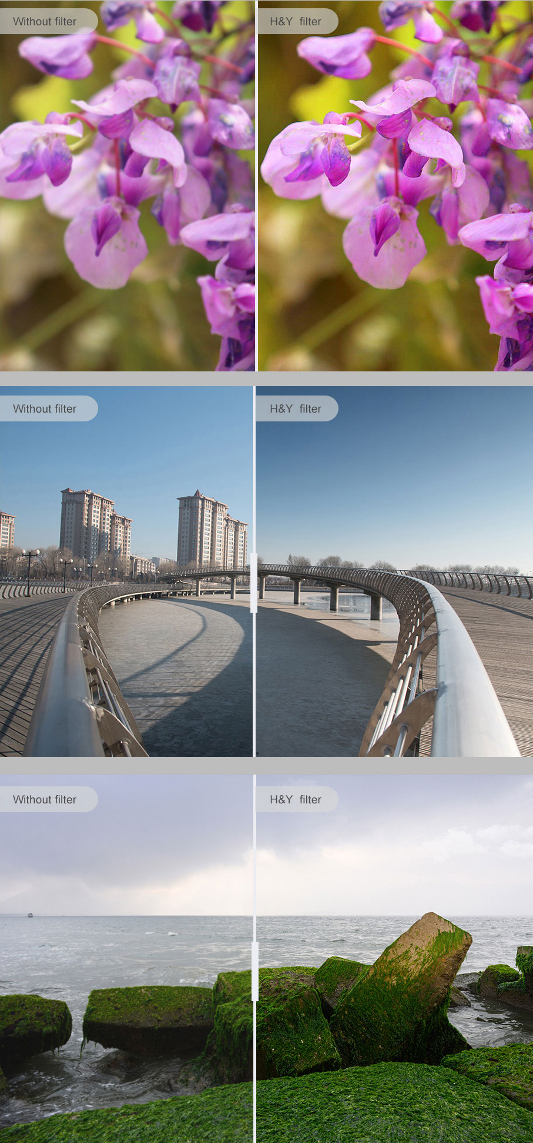Click 'H&Y filter' label on the seaside photo
The image size is (533, 1143).
coord(296,799)
